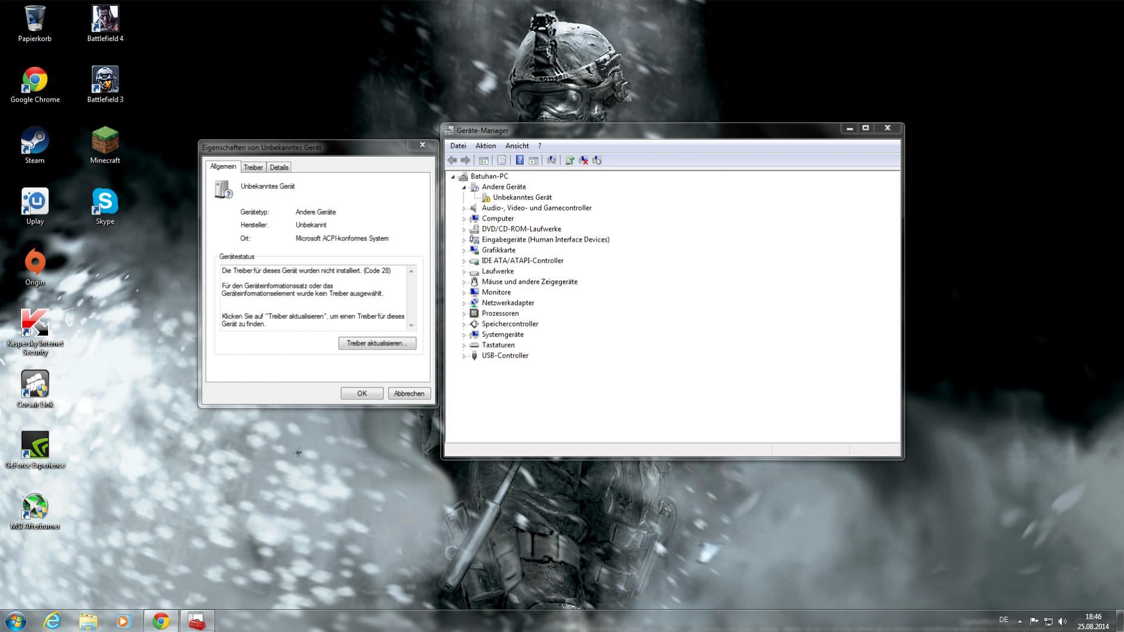Collapse the Andere Geräte category
The height and width of the screenshot is (632, 1124).
coord(464,187)
